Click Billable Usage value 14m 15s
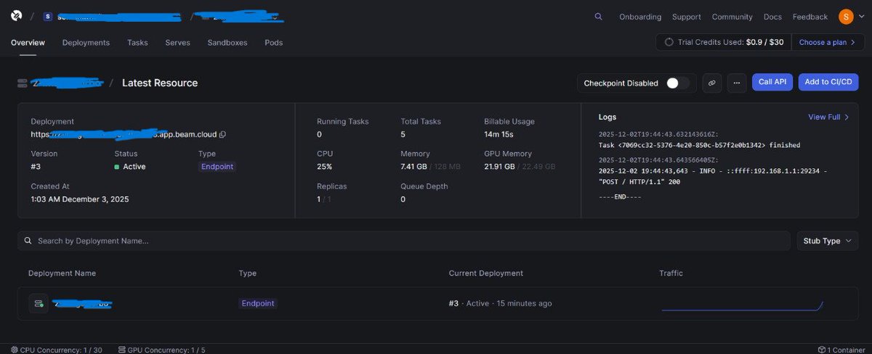The image size is (872, 354). tap(500, 135)
